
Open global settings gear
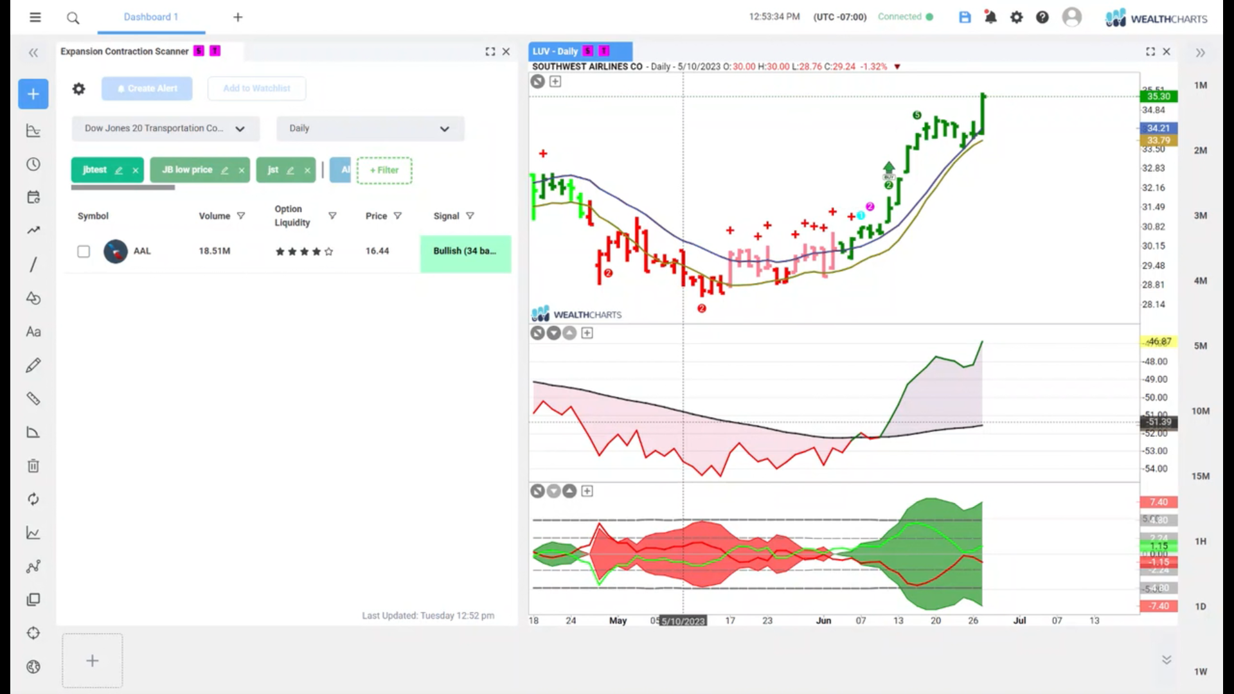tap(1016, 17)
